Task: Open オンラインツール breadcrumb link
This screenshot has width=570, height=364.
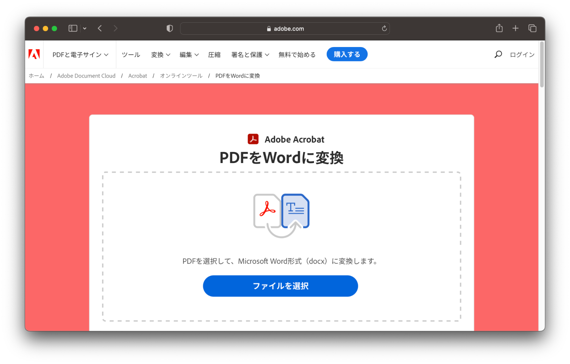Action: point(181,76)
